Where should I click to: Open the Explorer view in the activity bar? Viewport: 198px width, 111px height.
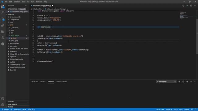pos(3,6)
